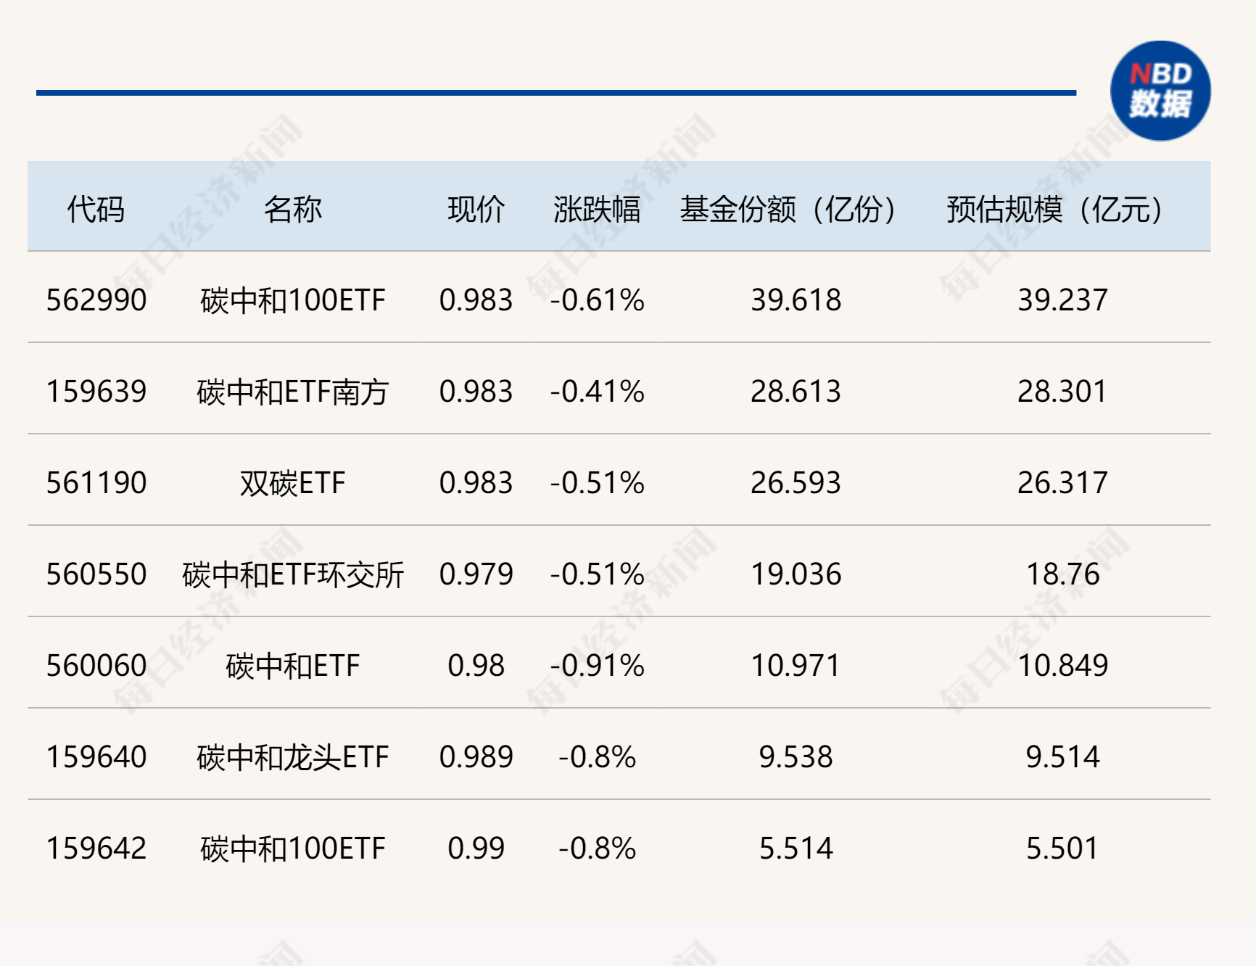1256x966 pixels.
Task: Click the change value -0.61%
Action: click(597, 300)
